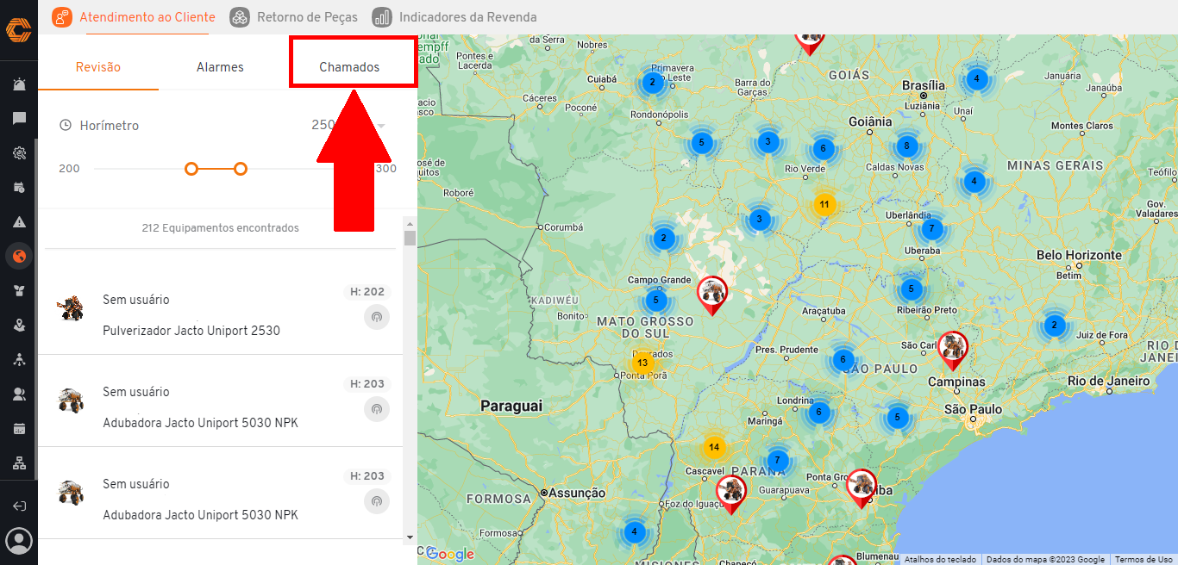Open the blue cluster 6 near Rio Verde
Viewport: 1178px width, 565px height.
(x=824, y=148)
